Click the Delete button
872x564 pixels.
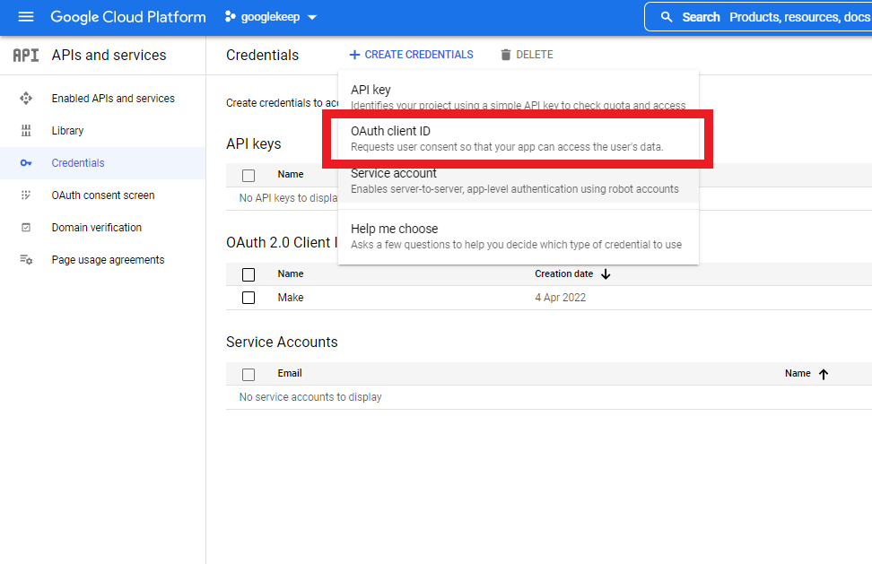(527, 55)
